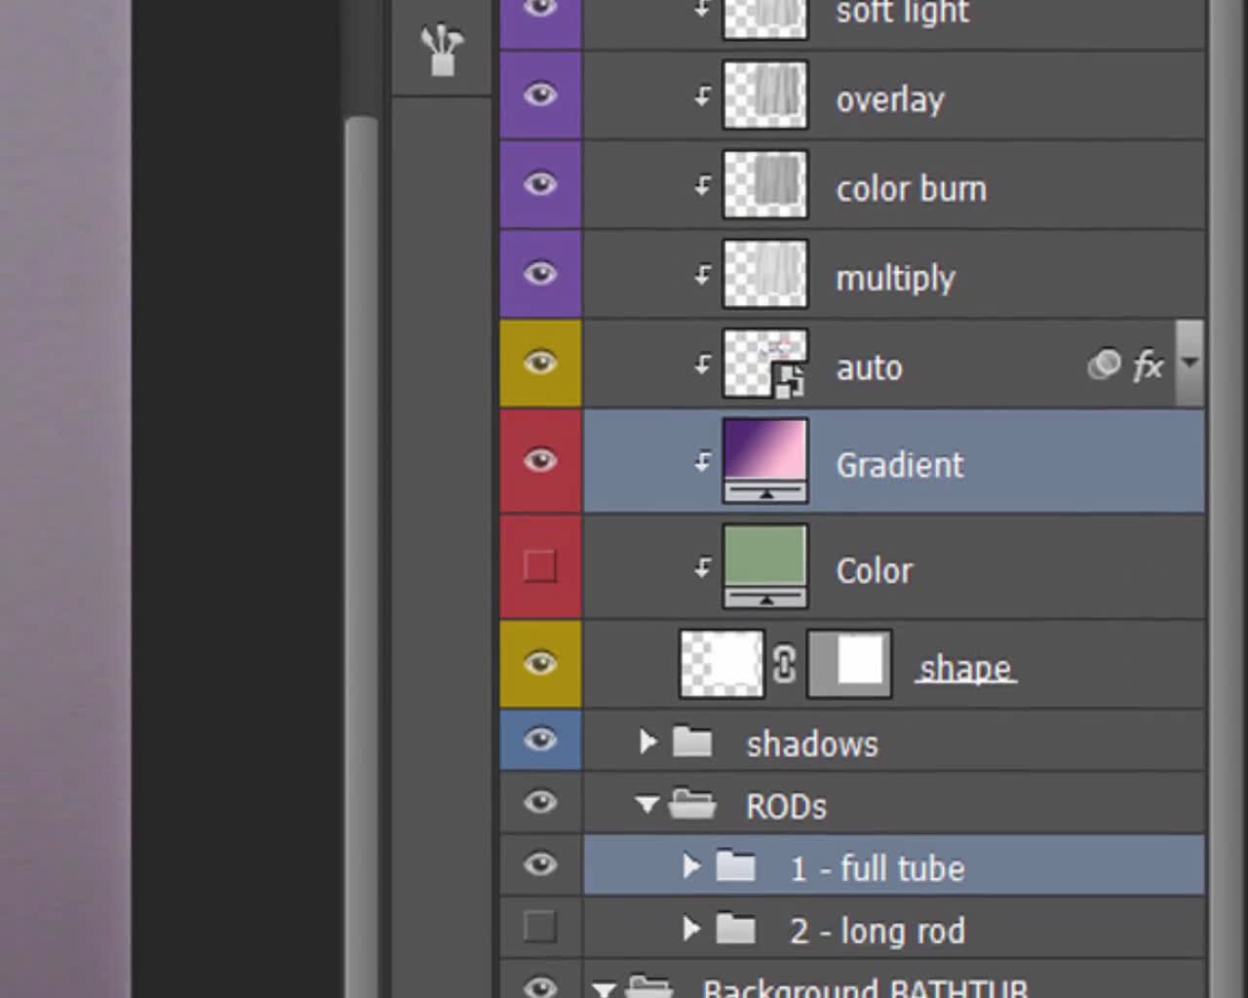Collapse the RODs group

[x=646, y=805]
